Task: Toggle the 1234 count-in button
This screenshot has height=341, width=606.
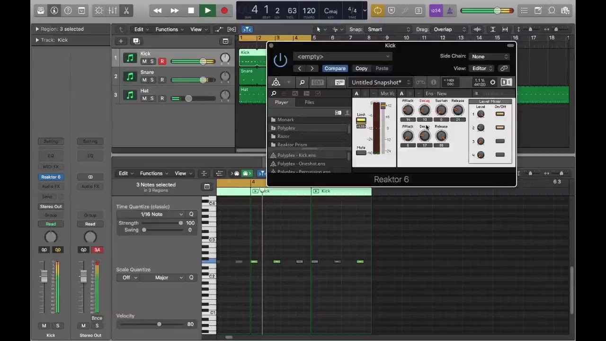Action: [x=436, y=10]
